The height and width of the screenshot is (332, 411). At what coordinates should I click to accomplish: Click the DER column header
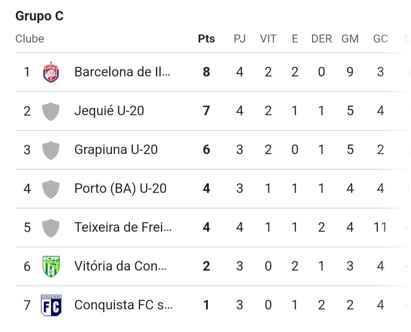[322, 39]
